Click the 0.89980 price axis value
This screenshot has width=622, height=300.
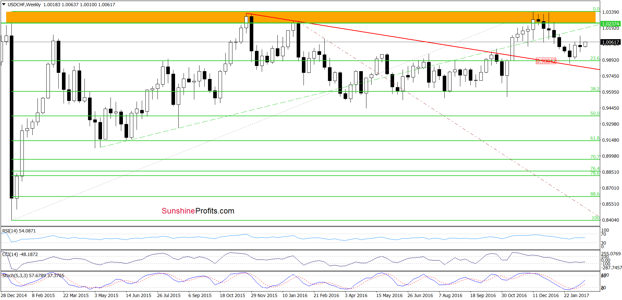[x=610, y=156]
